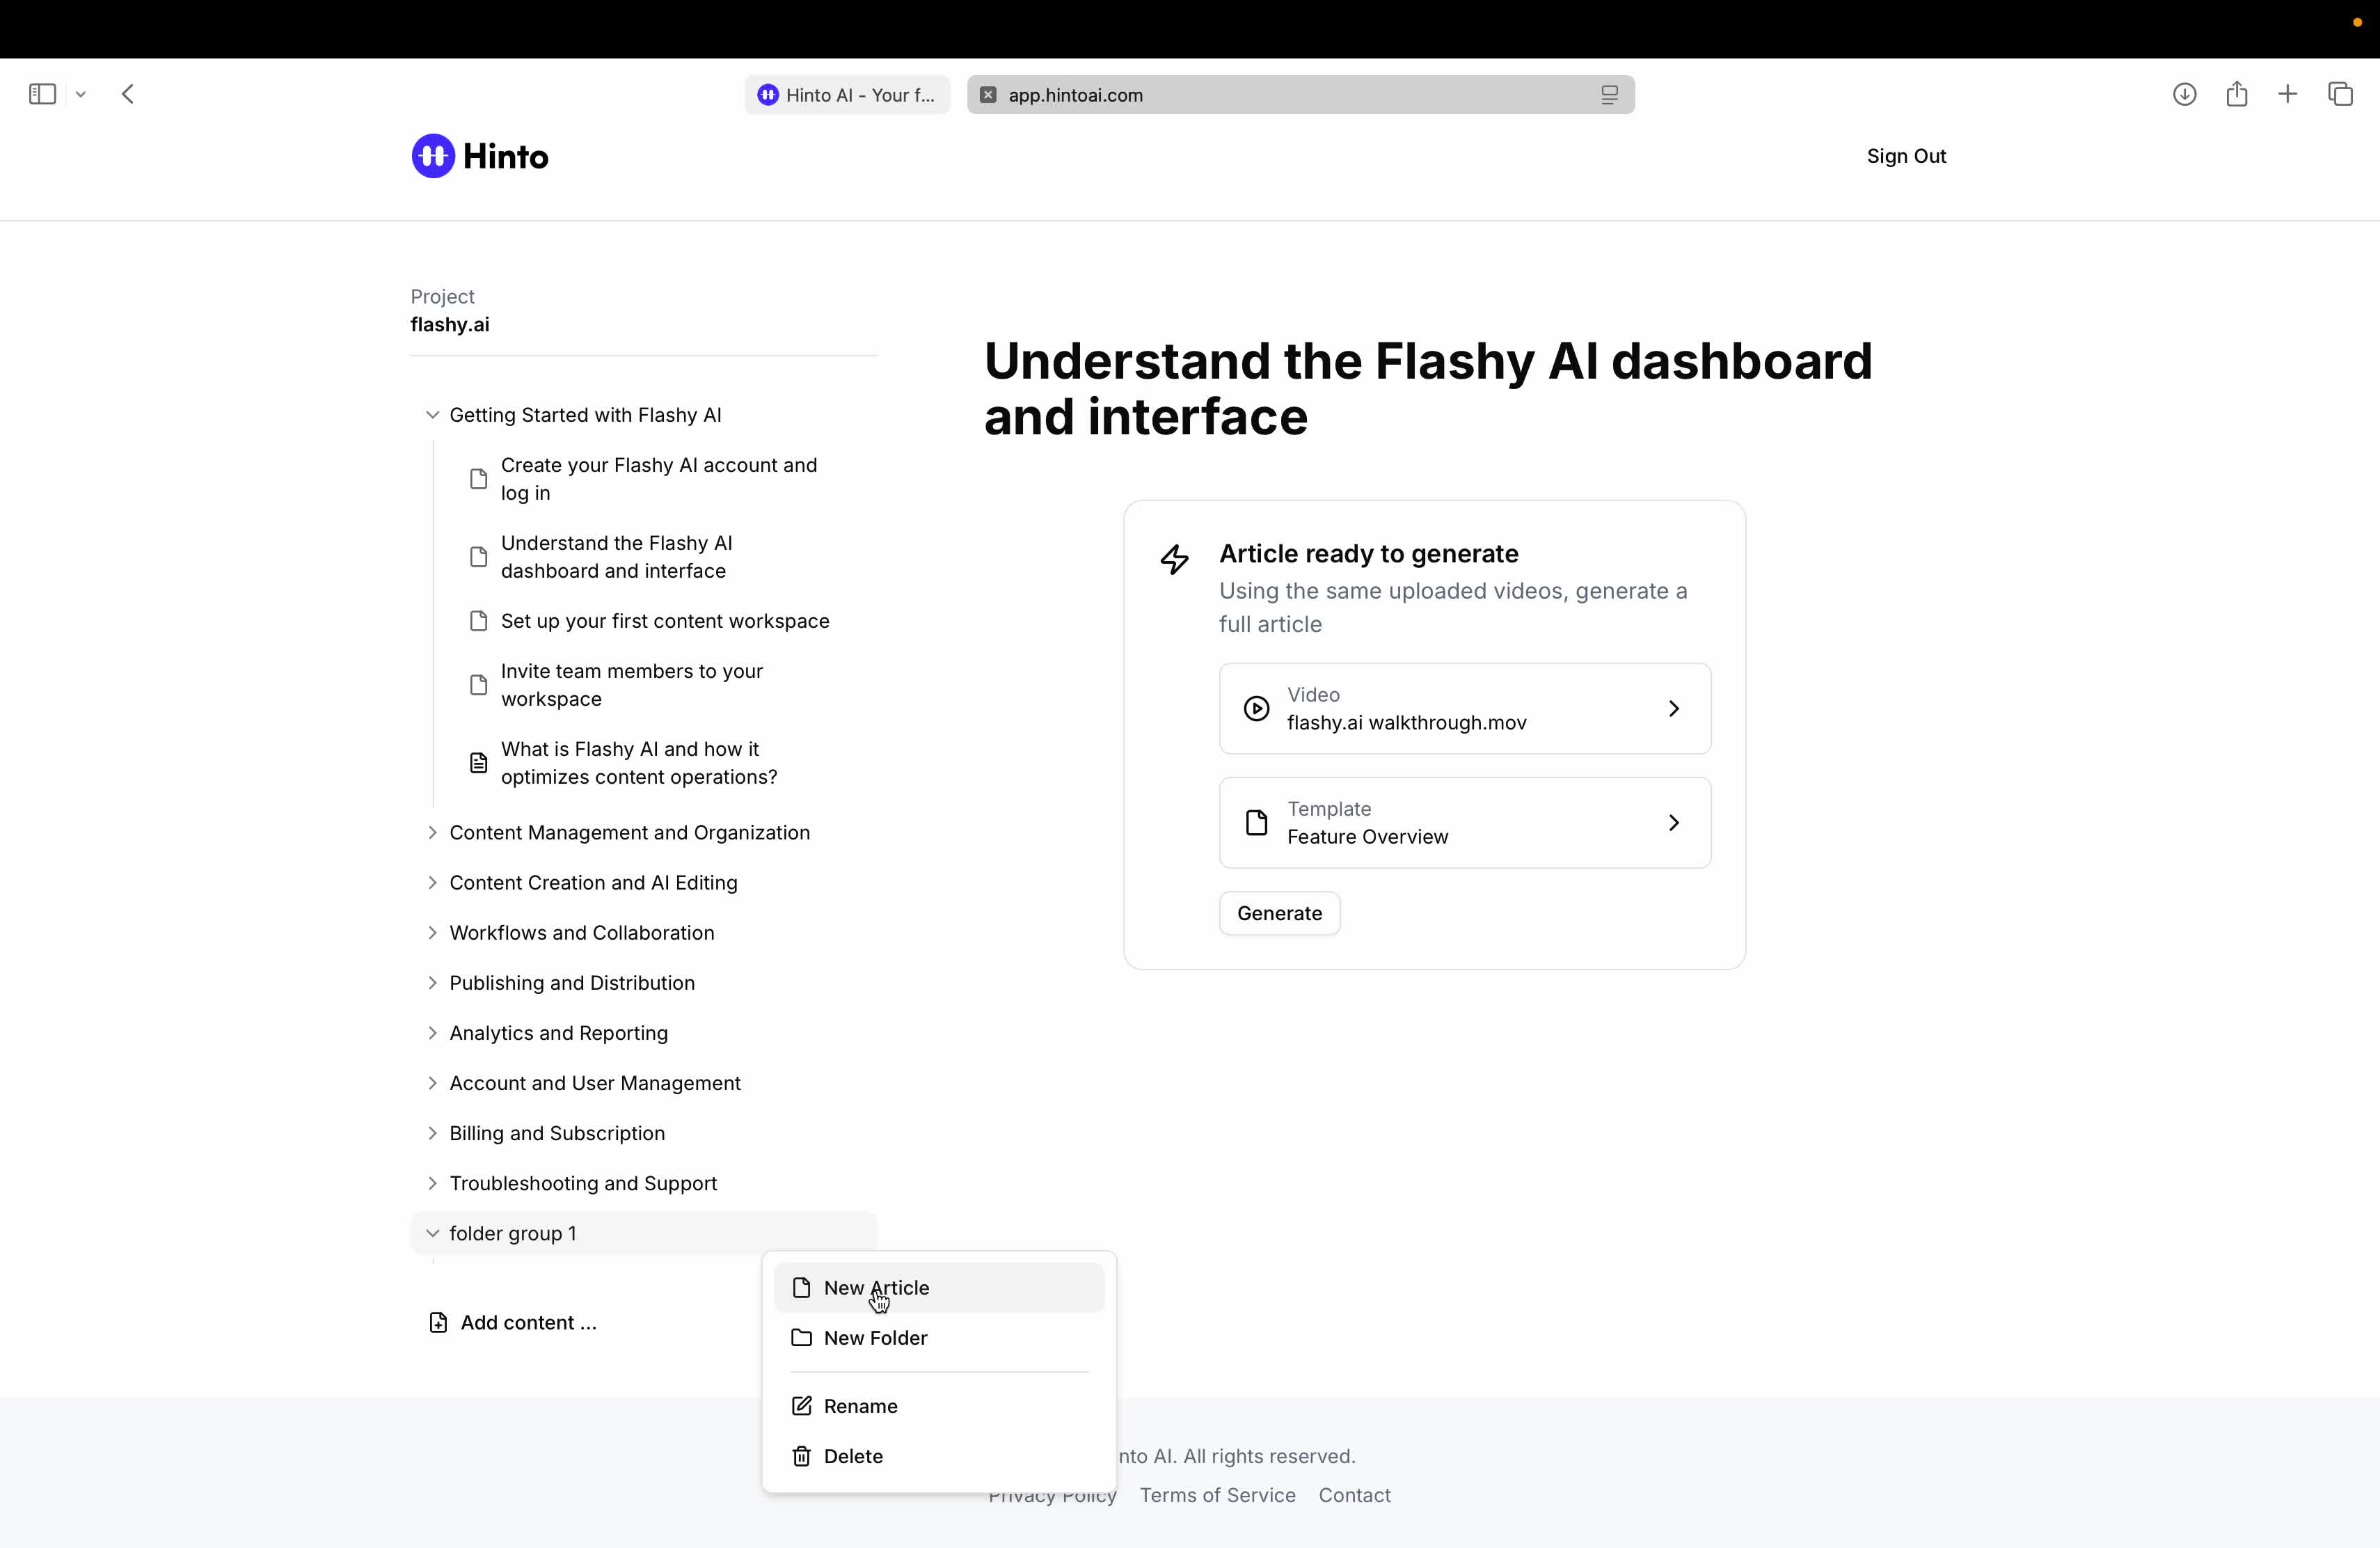Show the tab overview icon
2380x1548 pixels.
(x=2340, y=94)
